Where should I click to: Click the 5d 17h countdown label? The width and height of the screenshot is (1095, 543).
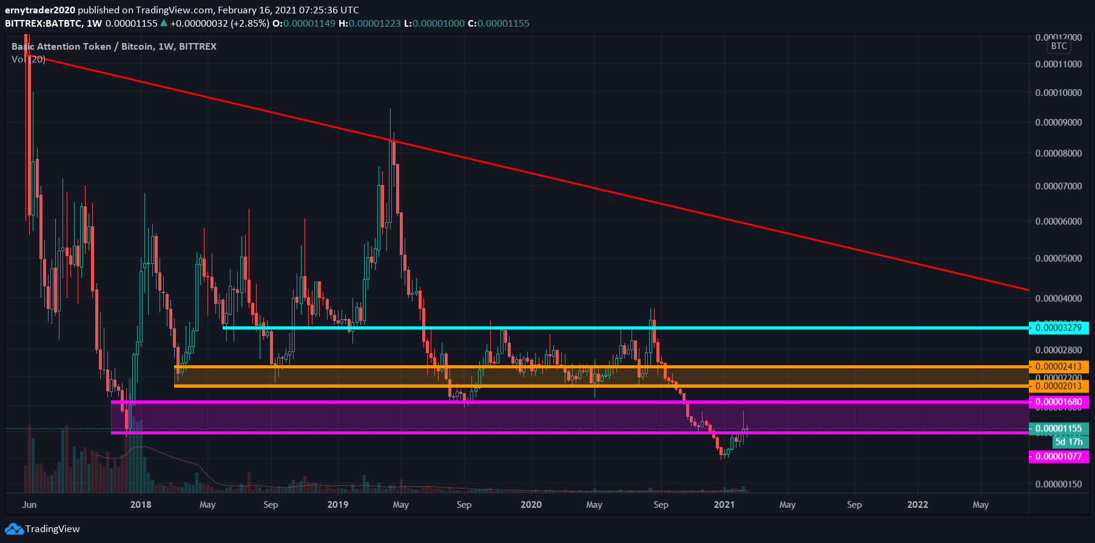click(x=1071, y=442)
